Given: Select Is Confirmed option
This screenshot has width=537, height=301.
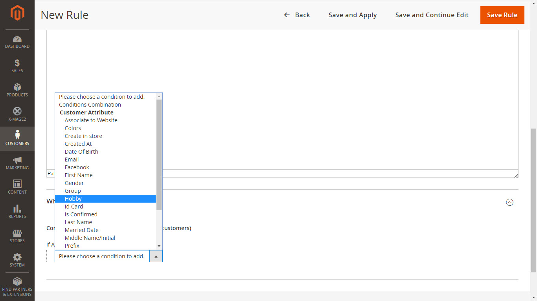Looking at the screenshot, I should click(105, 214).
